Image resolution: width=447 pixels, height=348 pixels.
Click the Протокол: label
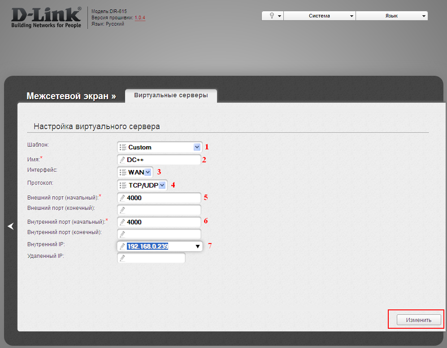click(40, 183)
